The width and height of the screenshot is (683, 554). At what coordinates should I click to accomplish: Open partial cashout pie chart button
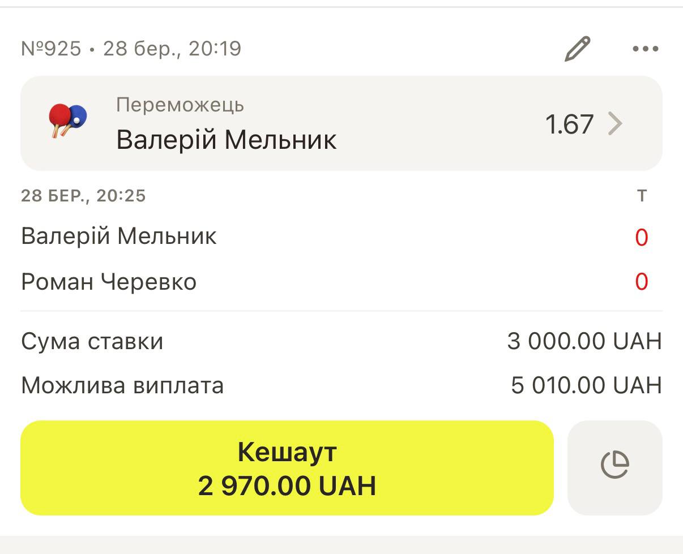pos(614,467)
